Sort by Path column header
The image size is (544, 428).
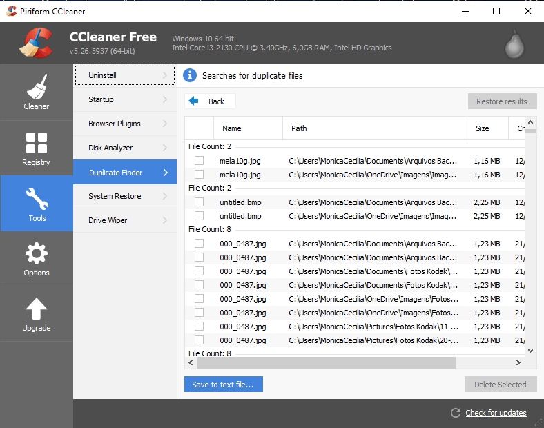tap(375, 128)
